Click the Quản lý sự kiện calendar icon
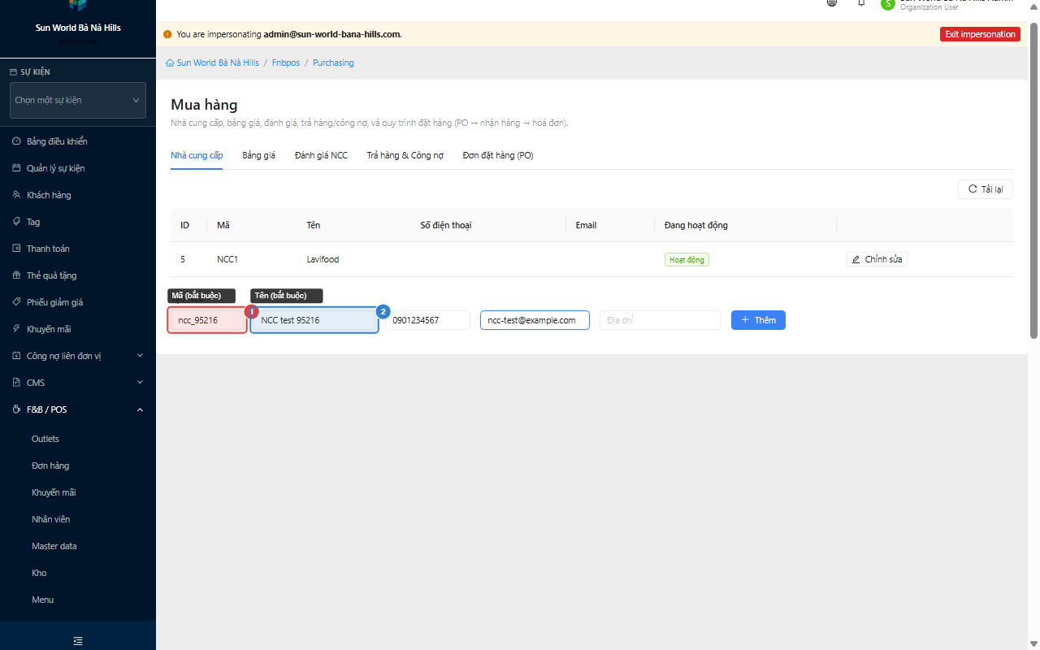The height and width of the screenshot is (650, 1040). 16,168
